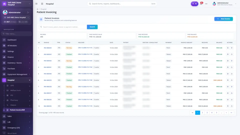Print invoice INV-000541
The image size is (240, 135).
tap(228, 67)
